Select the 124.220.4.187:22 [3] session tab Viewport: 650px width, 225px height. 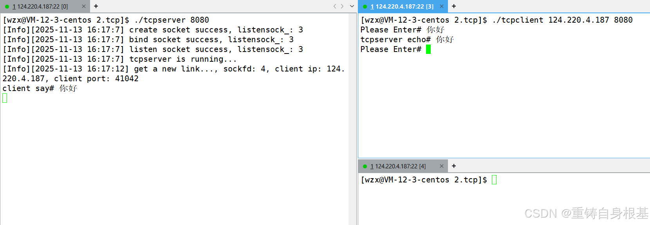pyautogui.click(x=403, y=6)
